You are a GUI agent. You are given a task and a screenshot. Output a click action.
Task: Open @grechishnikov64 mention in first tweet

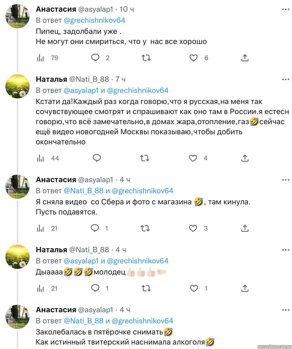(x=94, y=20)
